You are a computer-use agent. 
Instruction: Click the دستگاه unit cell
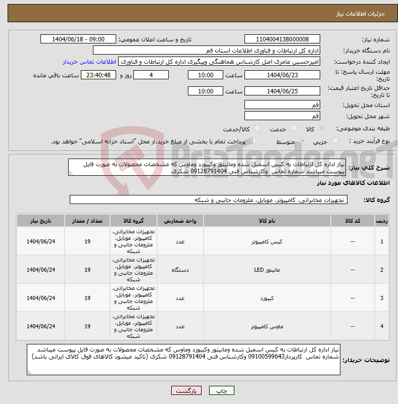(180, 270)
